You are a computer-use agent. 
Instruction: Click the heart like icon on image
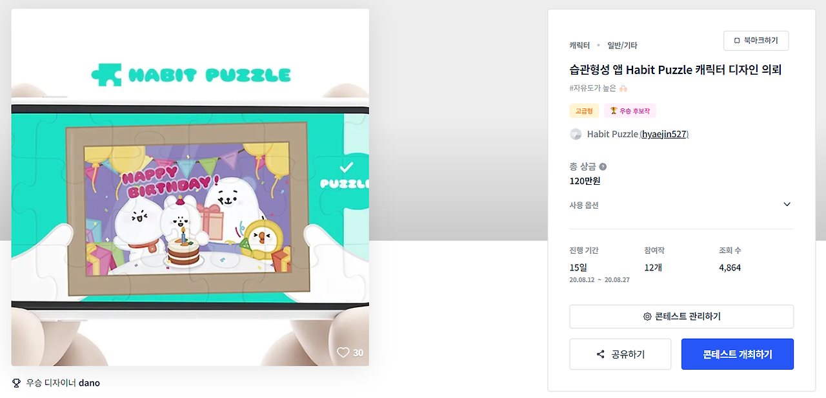click(343, 352)
